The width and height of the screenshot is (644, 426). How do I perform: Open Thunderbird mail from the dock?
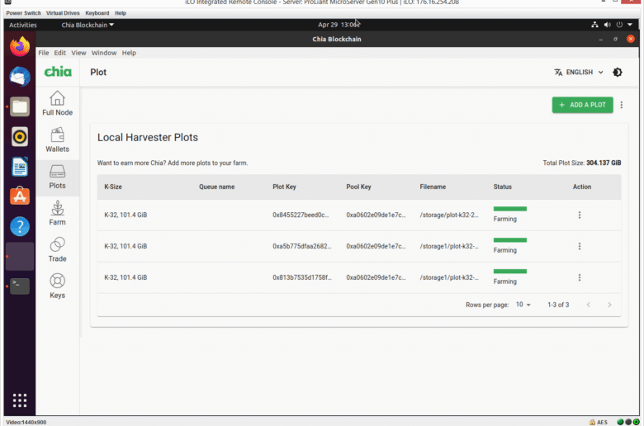pyautogui.click(x=20, y=77)
